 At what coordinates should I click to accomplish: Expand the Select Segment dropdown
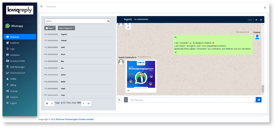[66, 28]
